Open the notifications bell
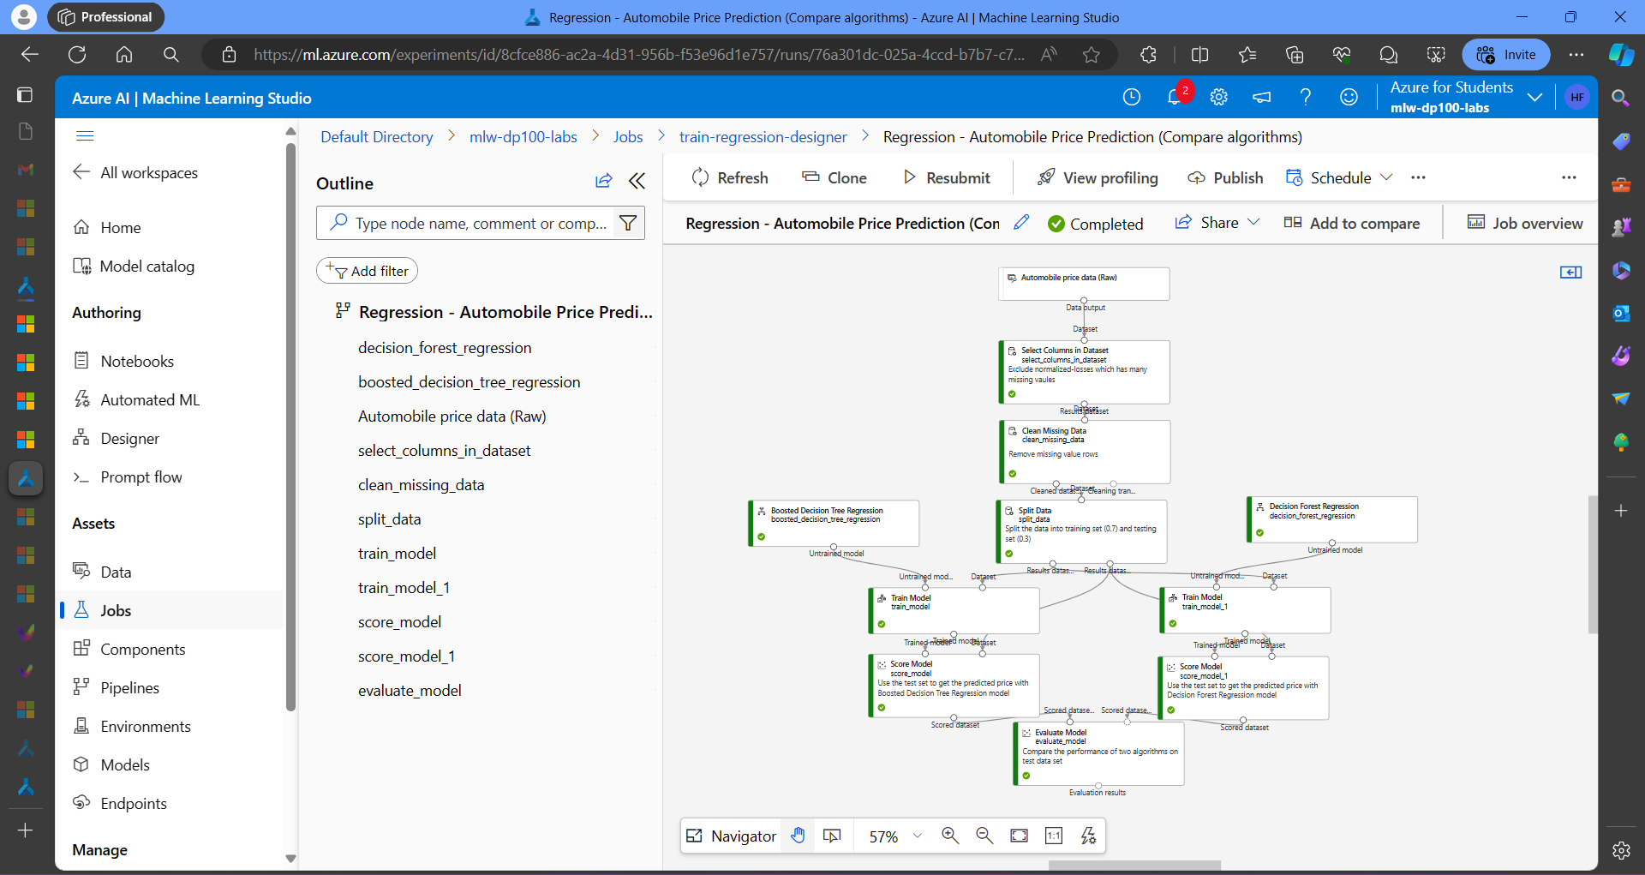The width and height of the screenshot is (1645, 875). [1175, 97]
